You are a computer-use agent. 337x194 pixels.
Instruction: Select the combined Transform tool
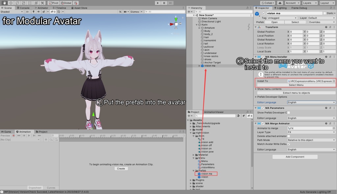coord(36,3)
